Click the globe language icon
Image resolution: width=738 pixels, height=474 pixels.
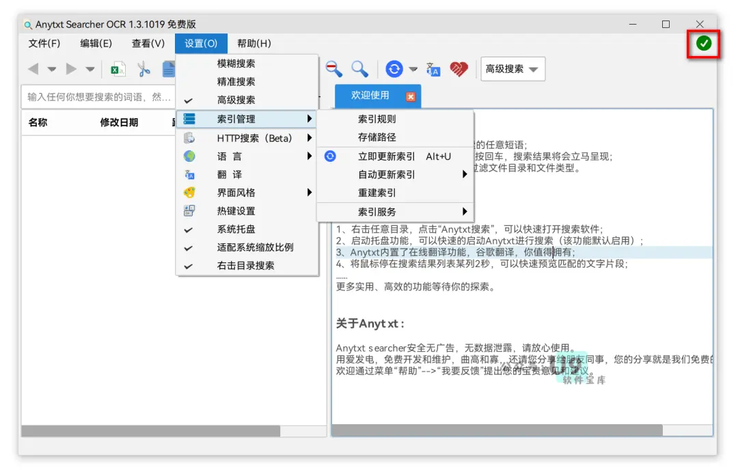pos(189,156)
